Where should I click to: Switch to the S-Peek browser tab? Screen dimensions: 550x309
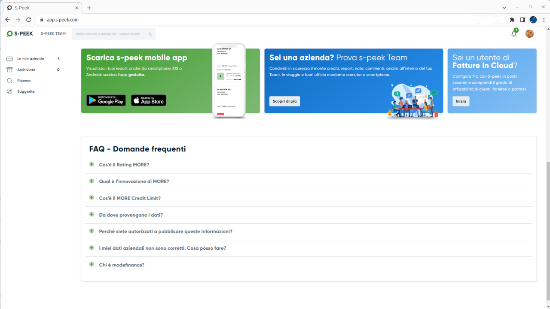tap(42, 8)
